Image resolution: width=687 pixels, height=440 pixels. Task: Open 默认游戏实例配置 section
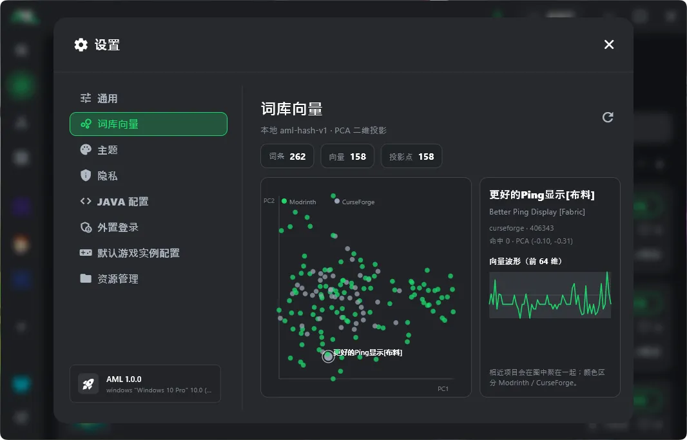(148, 253)
